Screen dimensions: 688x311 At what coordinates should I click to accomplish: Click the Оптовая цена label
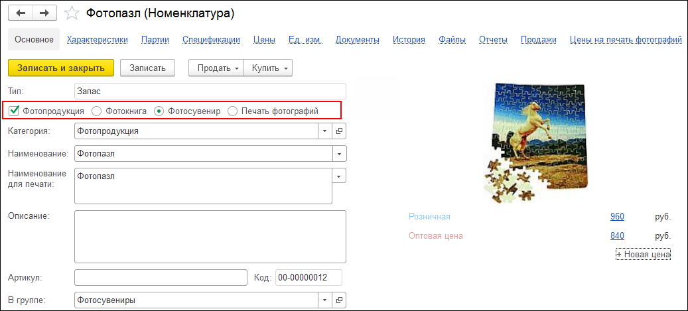click(x=436, y=236)
